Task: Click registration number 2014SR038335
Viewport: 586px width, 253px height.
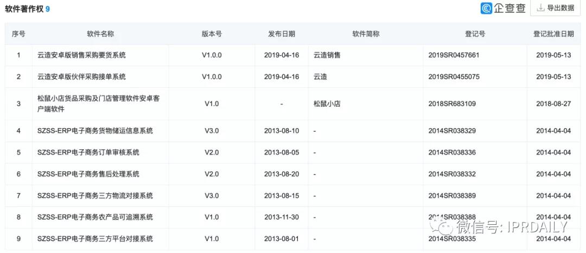Action: click(x=452, y=239)
